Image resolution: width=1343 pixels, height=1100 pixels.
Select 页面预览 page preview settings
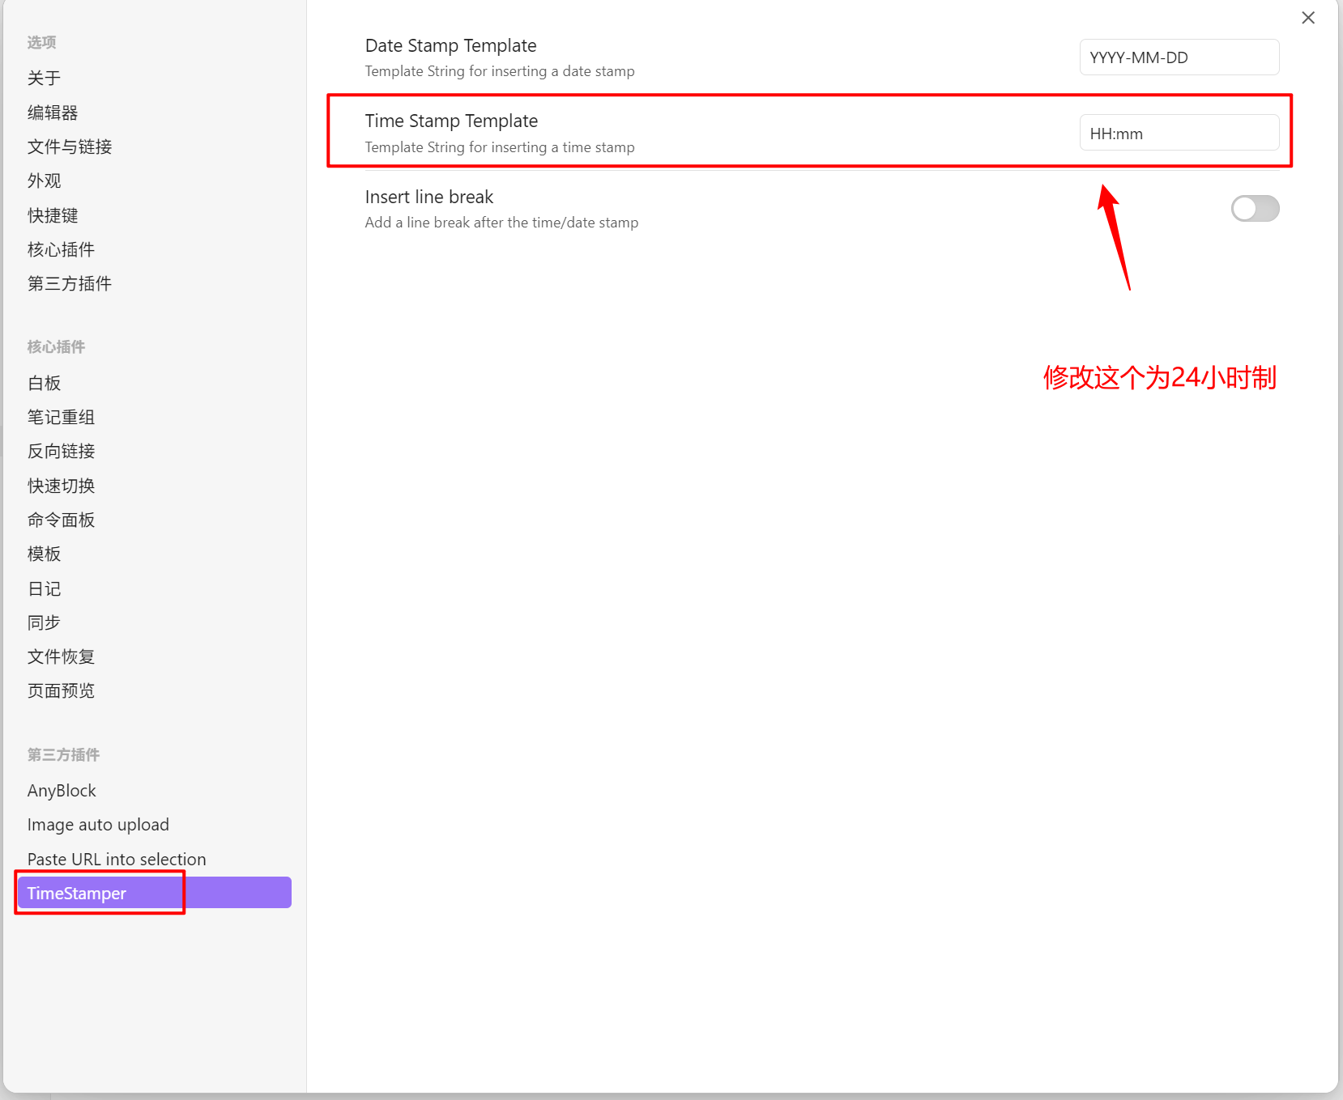click(61, 690)
